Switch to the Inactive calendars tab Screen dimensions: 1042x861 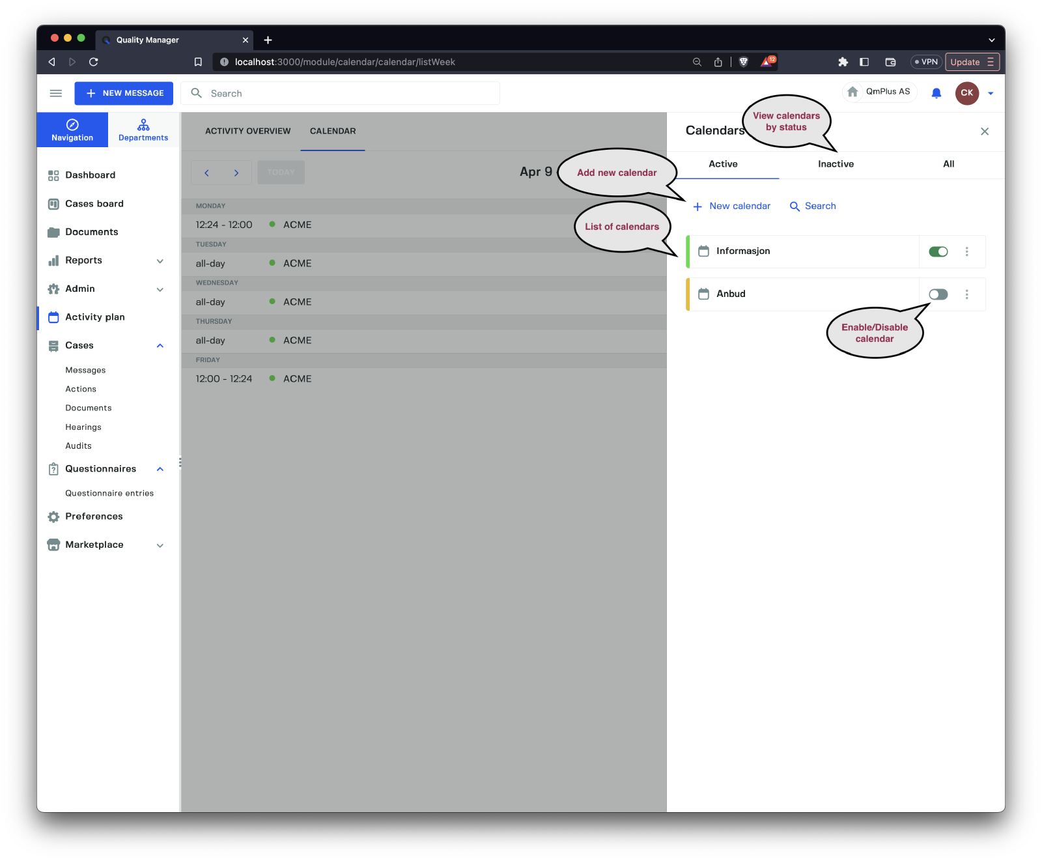pyautogui.click(x=836, y=164)
